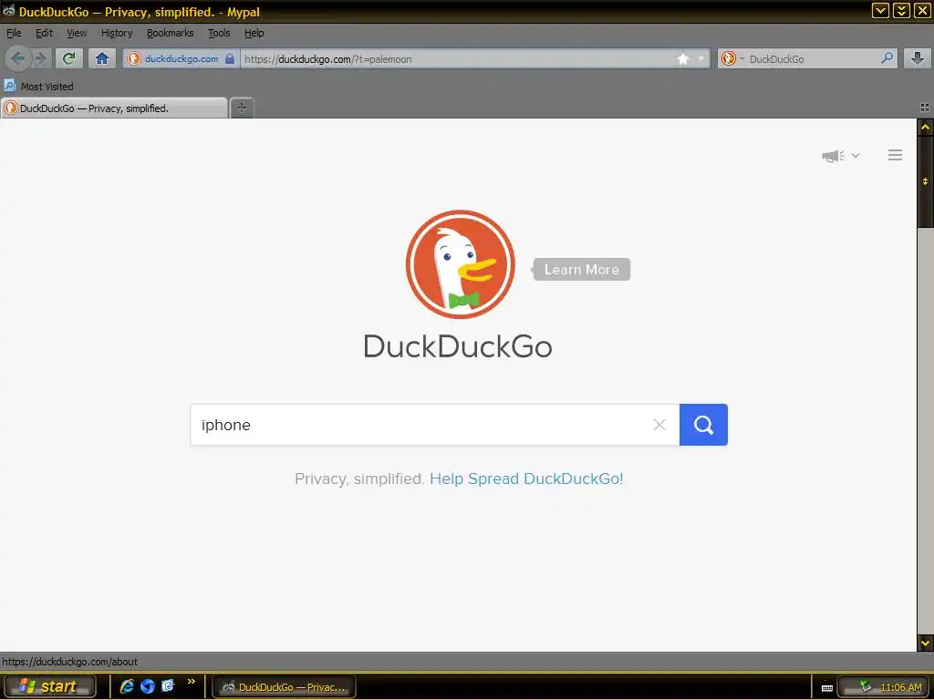Click the Mypal title bar app icon

click(x=8, y=11)
